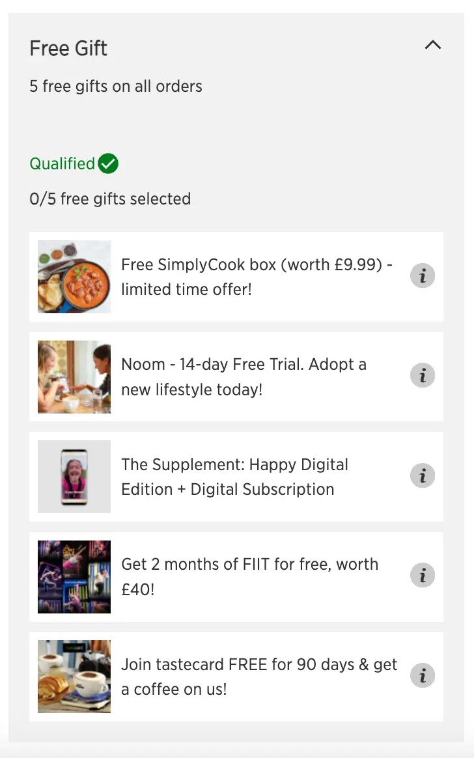
Task: Click info icon for The Supplement offer
Action: (422, 475)
